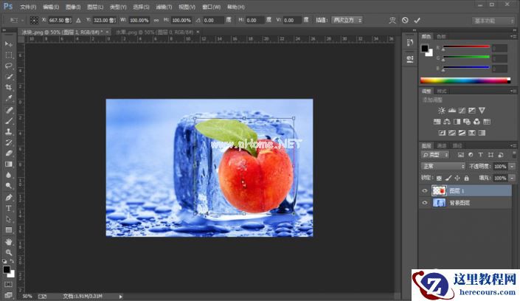Pick a color from the spectrum ramp

click(x=465, y=80)
